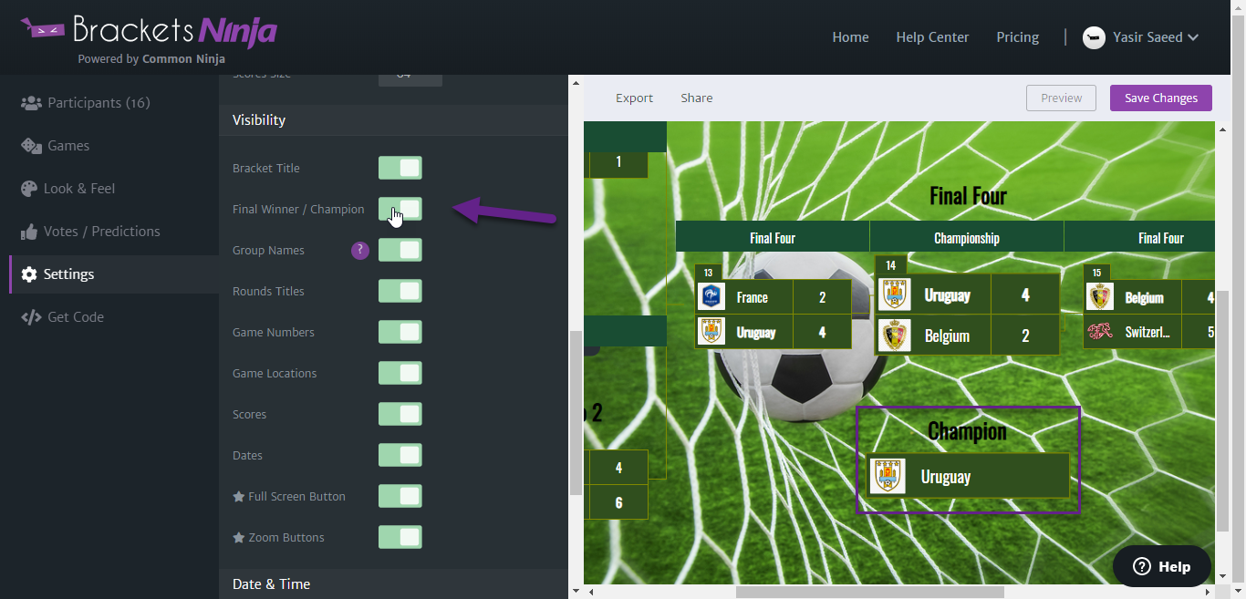Turn off the Zoom Buttons toggle
Image resolution: width=1246 pixels, height=599 pixels.
[x=400, y=537]
